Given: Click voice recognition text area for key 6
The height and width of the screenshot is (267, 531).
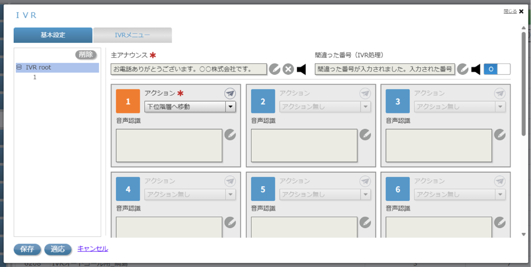Looking at the screenshot, I should pyautogui.click(x=439, y=227).
